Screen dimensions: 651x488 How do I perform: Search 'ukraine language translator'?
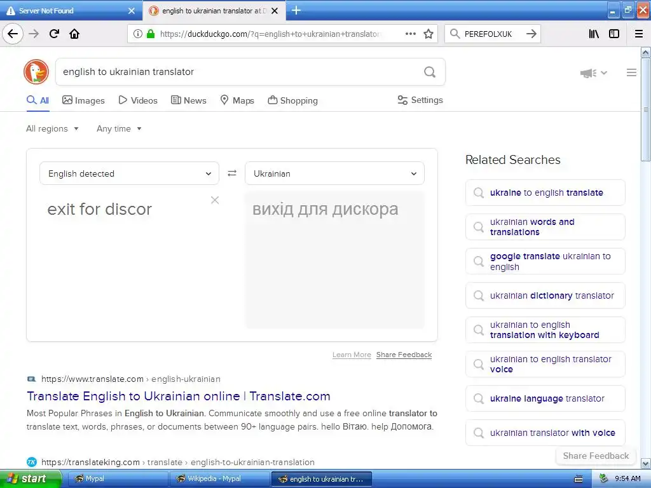pyautogui.click(x=545, y=398)
